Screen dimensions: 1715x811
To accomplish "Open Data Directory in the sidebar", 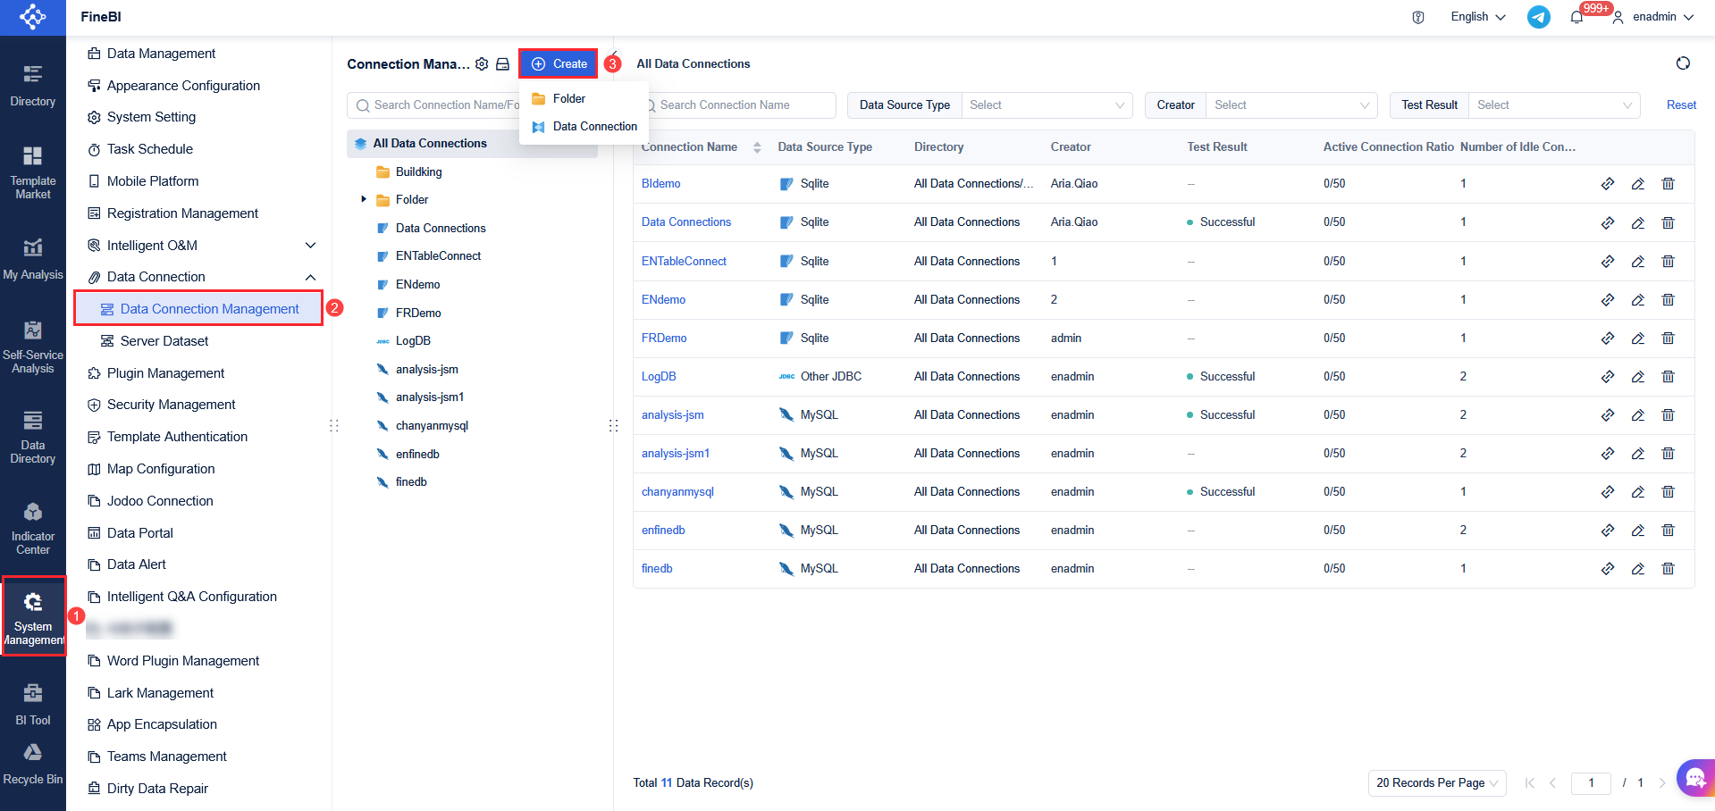I will point(33,438).
